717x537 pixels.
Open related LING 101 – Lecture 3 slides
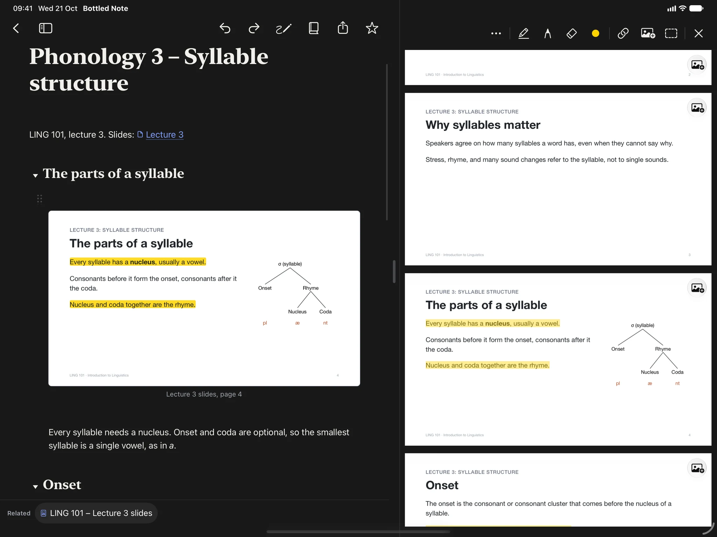96,513
